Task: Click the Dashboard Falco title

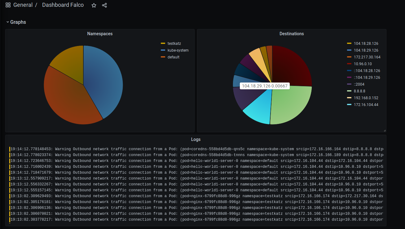Action: (63, 5)
